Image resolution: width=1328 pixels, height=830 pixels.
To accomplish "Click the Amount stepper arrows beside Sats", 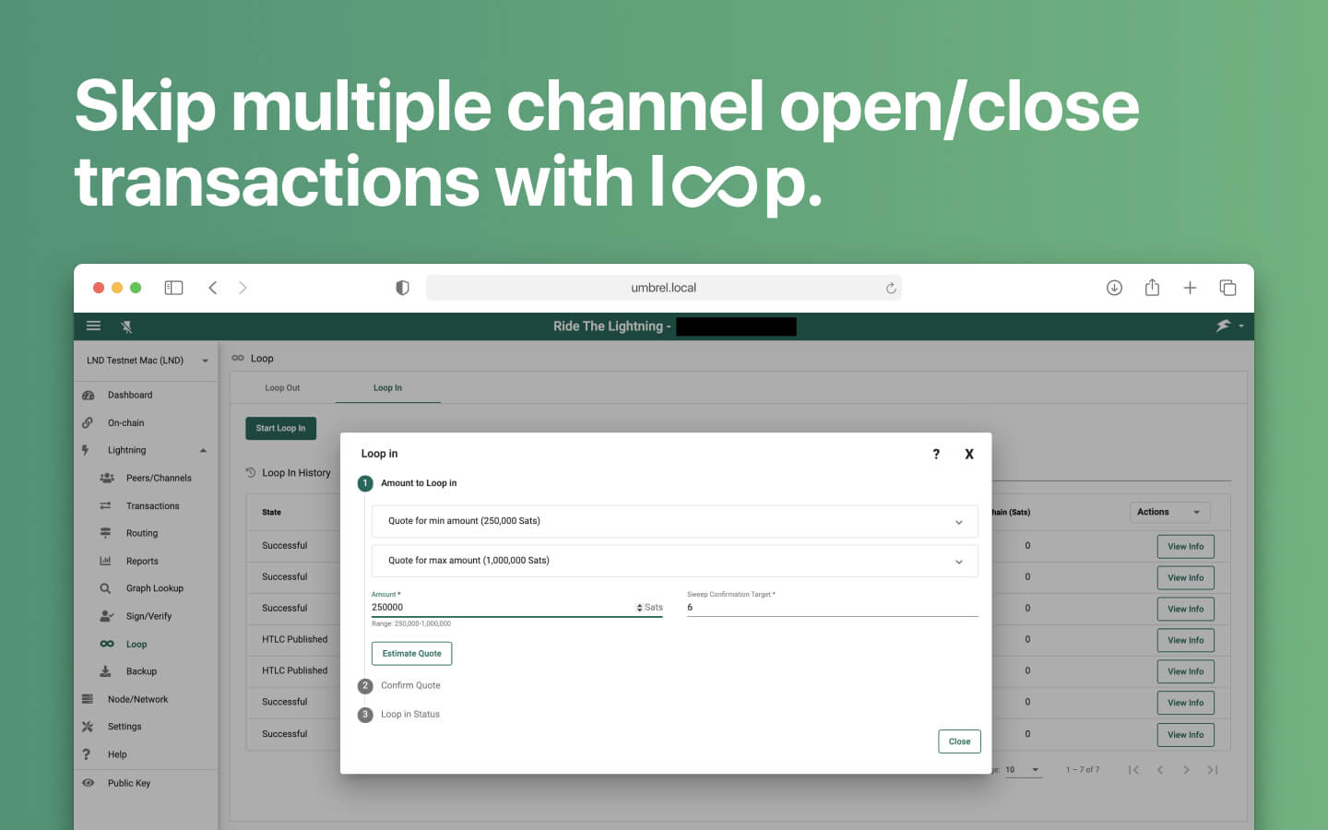I will (639, 608).
